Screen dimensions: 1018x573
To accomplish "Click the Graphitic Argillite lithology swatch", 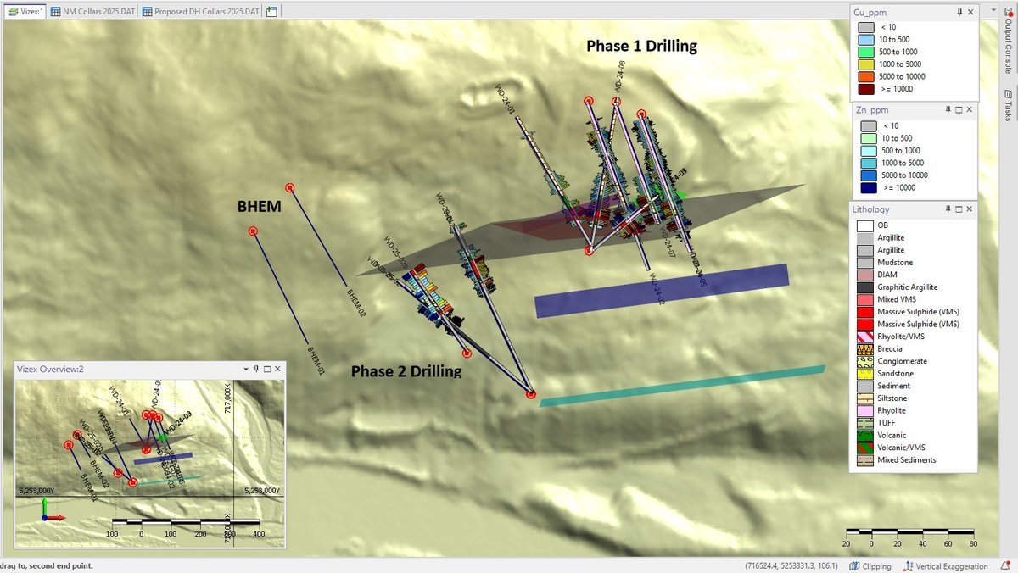I will pyautogui.click(x=864, y=287).
